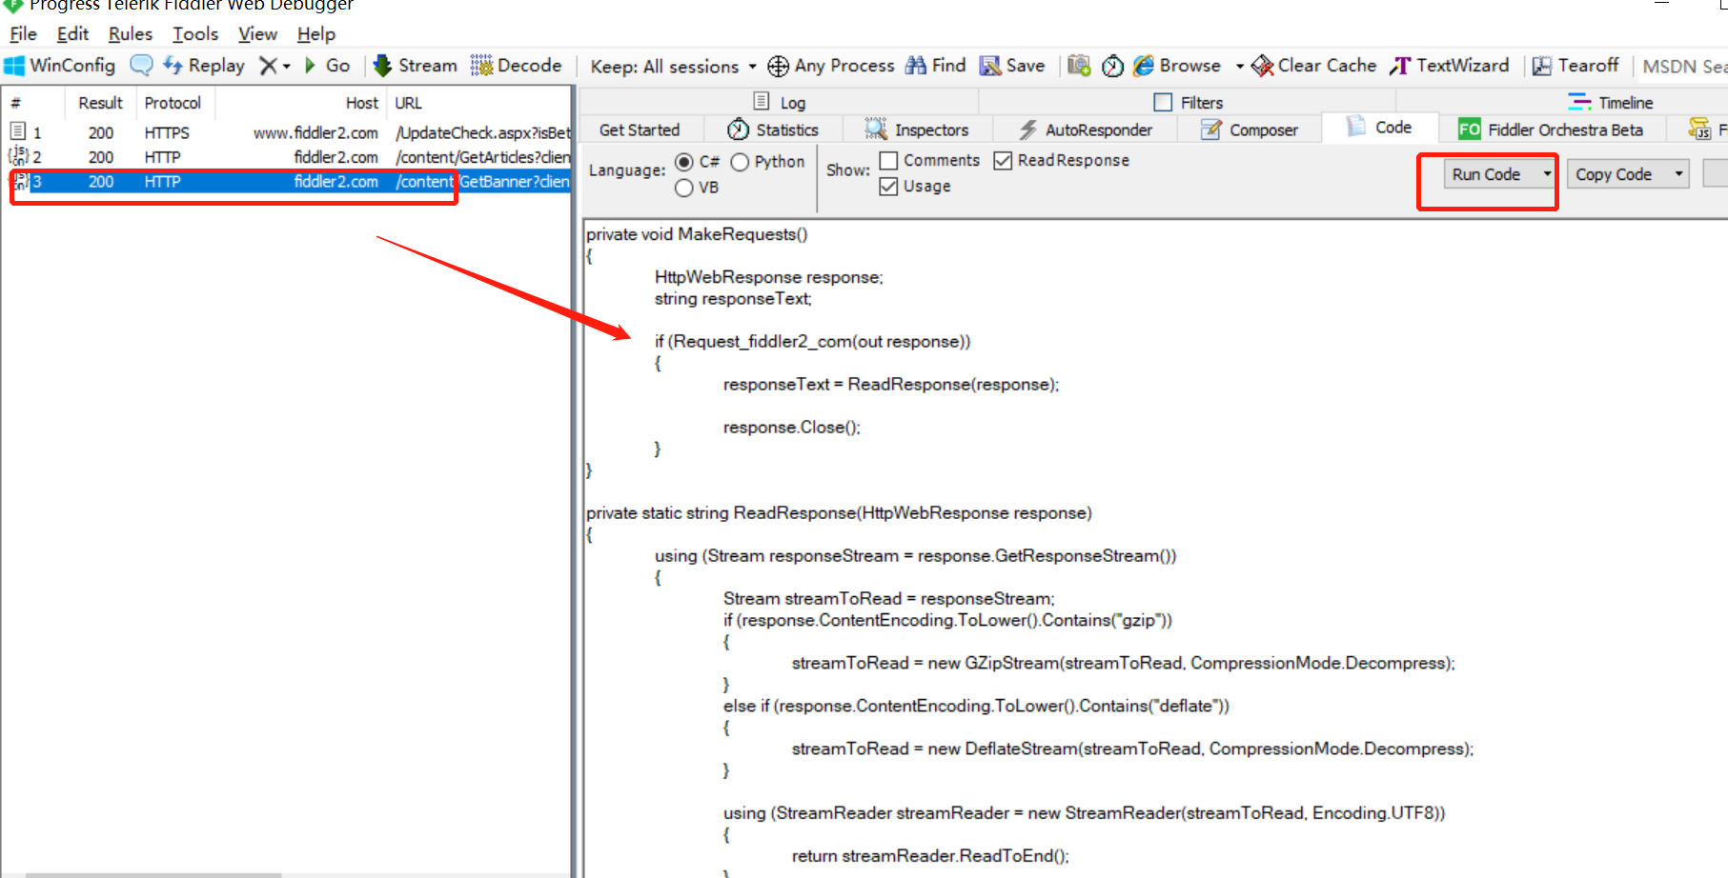The image size is (1728, 878).
Task: Expand the Remove sessions dropdown arrow
Action: [286, 67]
